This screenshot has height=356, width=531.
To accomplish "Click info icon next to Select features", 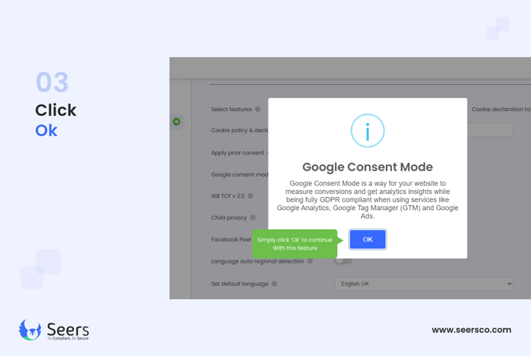I will pos(258,109).
